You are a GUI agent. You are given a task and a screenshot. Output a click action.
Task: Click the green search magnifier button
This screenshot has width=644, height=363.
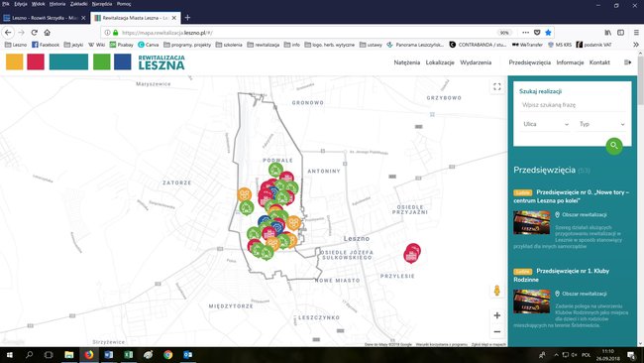click(x=614, y=146)
